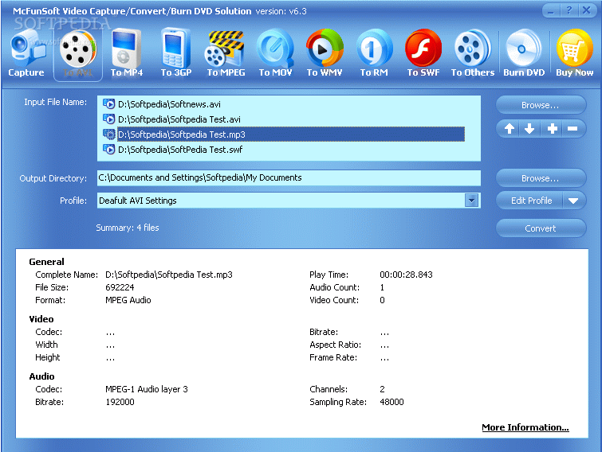Select D:\Softpedia\Softpedia Test.mp3 in the list
Image resolution: width=602 pixels, height=452 pixels.
[x=290, y=134]
